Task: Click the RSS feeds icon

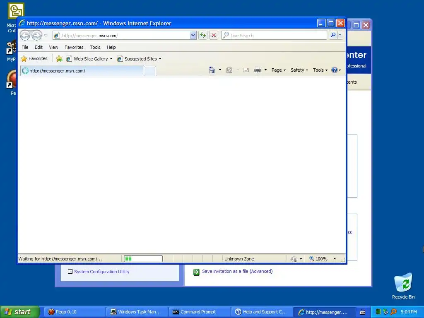Action: pos(229,70)
